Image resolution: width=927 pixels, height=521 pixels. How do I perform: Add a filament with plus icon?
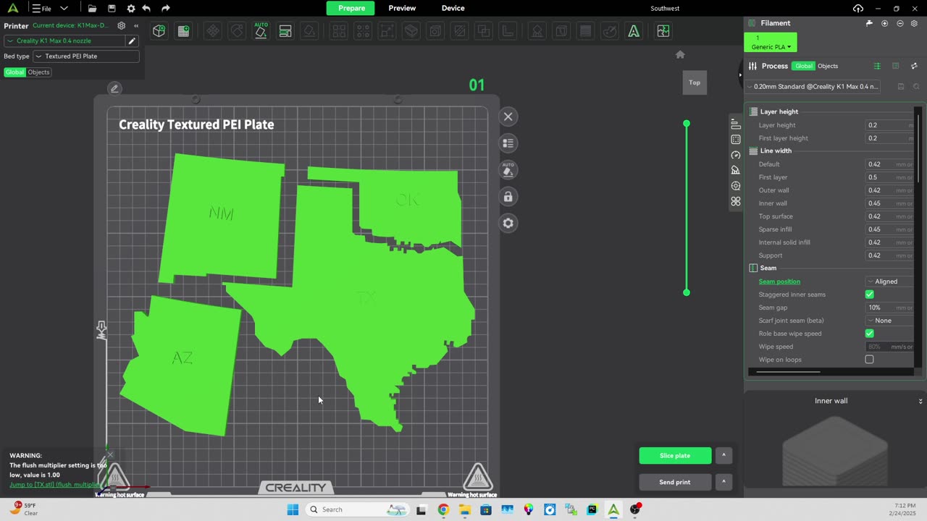(x=884, y=23)
